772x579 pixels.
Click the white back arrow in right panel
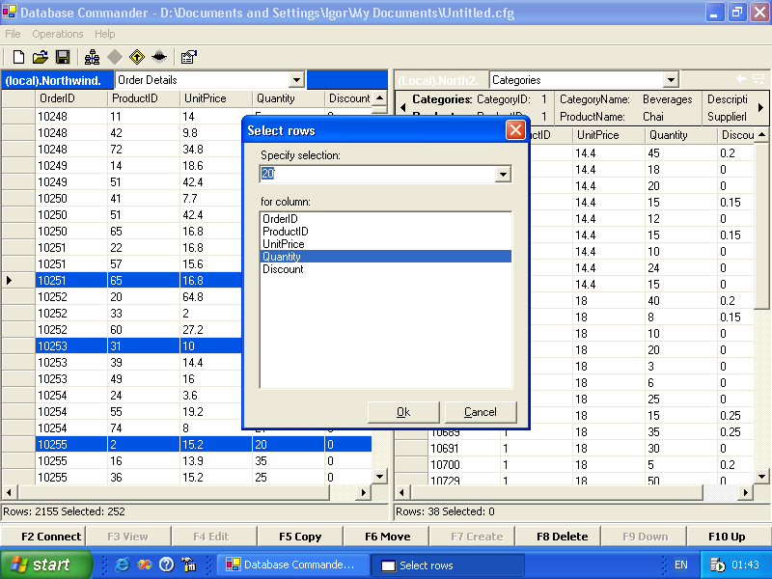741,80
